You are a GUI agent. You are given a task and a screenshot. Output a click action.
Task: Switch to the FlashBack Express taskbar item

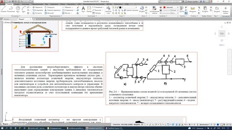(x=114, y=128)
